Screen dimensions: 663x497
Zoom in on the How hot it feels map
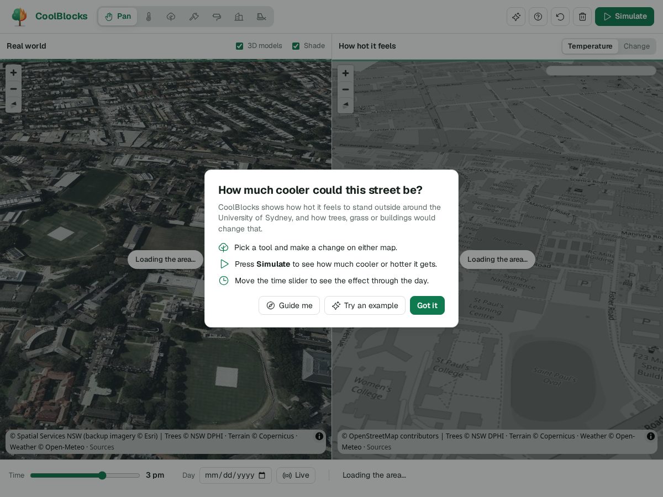point(345,73)
